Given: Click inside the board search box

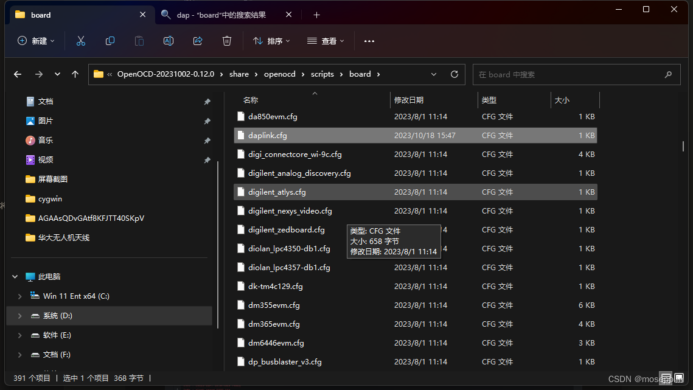Looking at the screenshot, I should click(x=575, y=74).
